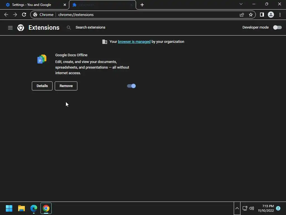Remove the Google Docs Offline extension
This screenshot has width=286, height=215.
(x=66, y=86)
